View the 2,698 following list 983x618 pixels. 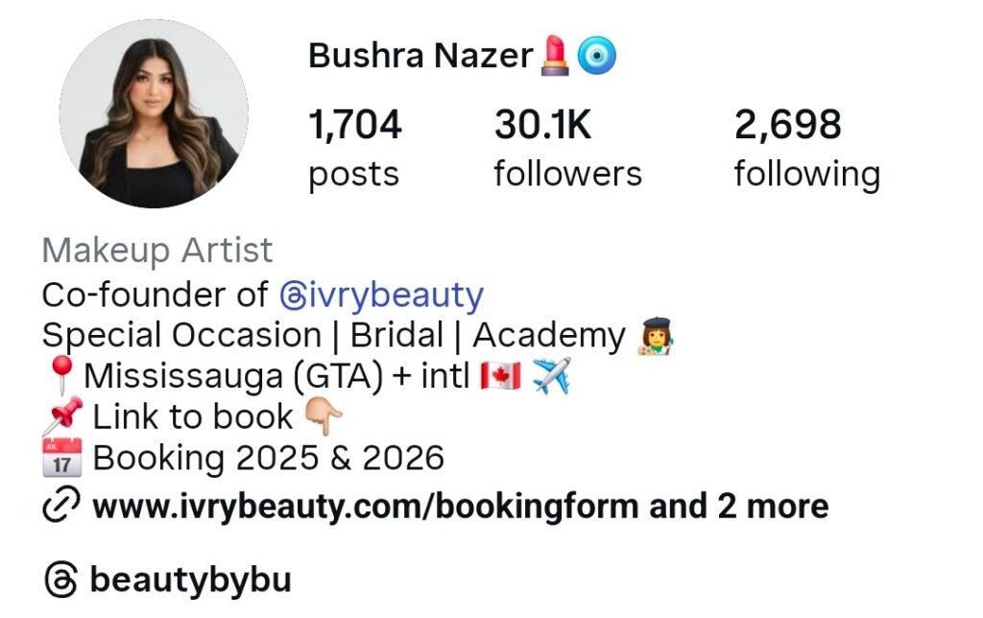coord(806,147)
